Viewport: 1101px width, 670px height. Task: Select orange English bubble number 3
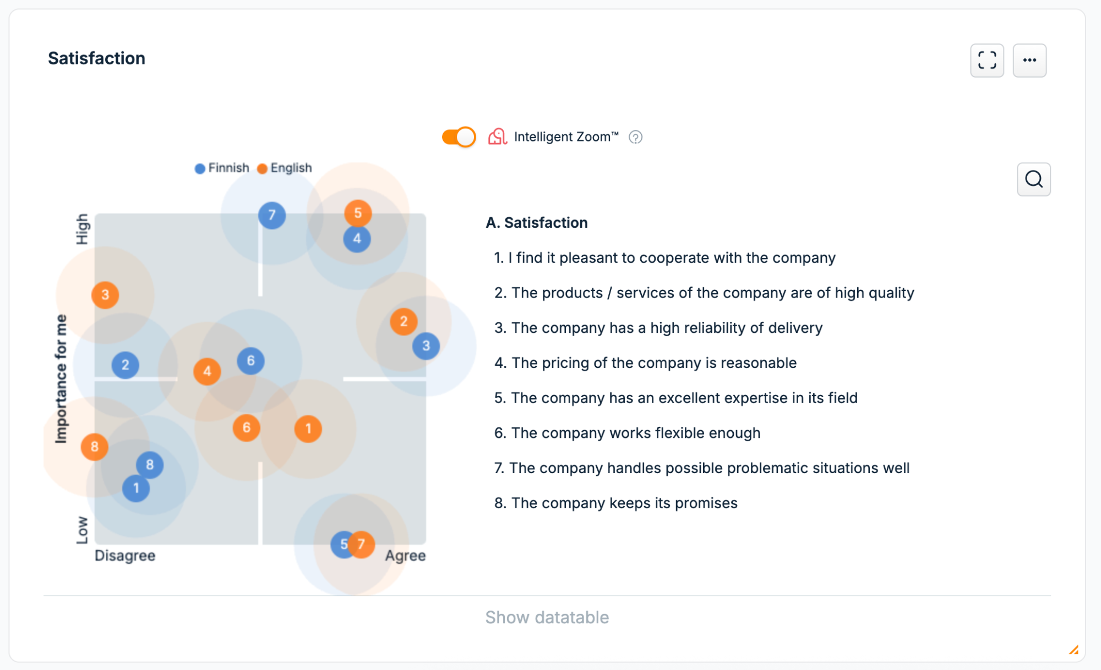pyautogui.click(x=105, y=295)
